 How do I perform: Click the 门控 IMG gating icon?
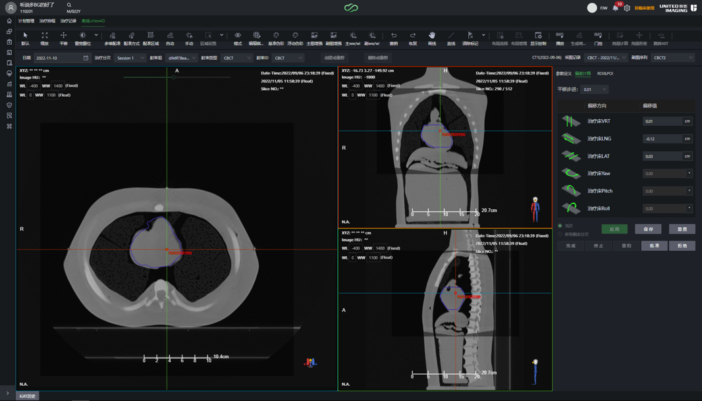pos(598,36)
